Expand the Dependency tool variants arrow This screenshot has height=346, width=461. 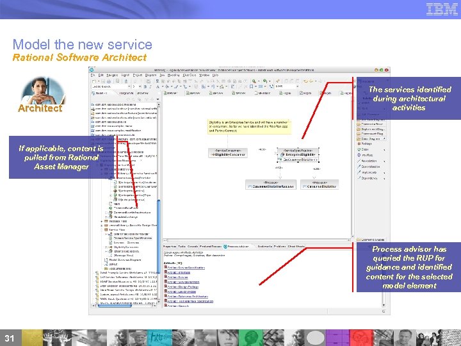click(384, 178)
